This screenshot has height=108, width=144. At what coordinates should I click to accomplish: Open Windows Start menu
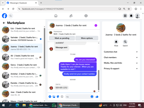3,105
